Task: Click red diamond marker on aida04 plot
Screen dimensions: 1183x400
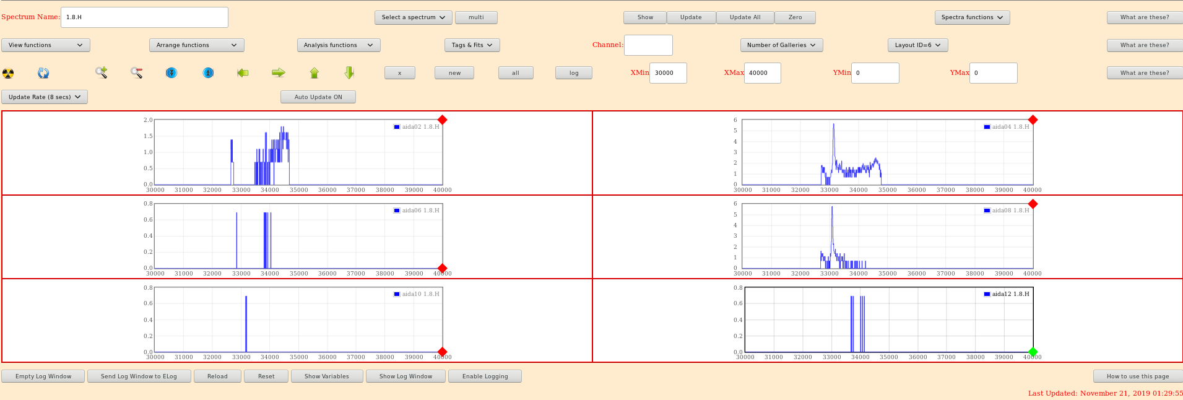Action: [x=1033, y=120]
